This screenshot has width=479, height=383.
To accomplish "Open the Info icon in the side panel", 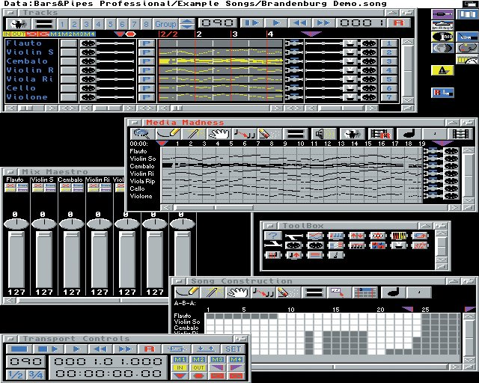I will pos(442,37).
